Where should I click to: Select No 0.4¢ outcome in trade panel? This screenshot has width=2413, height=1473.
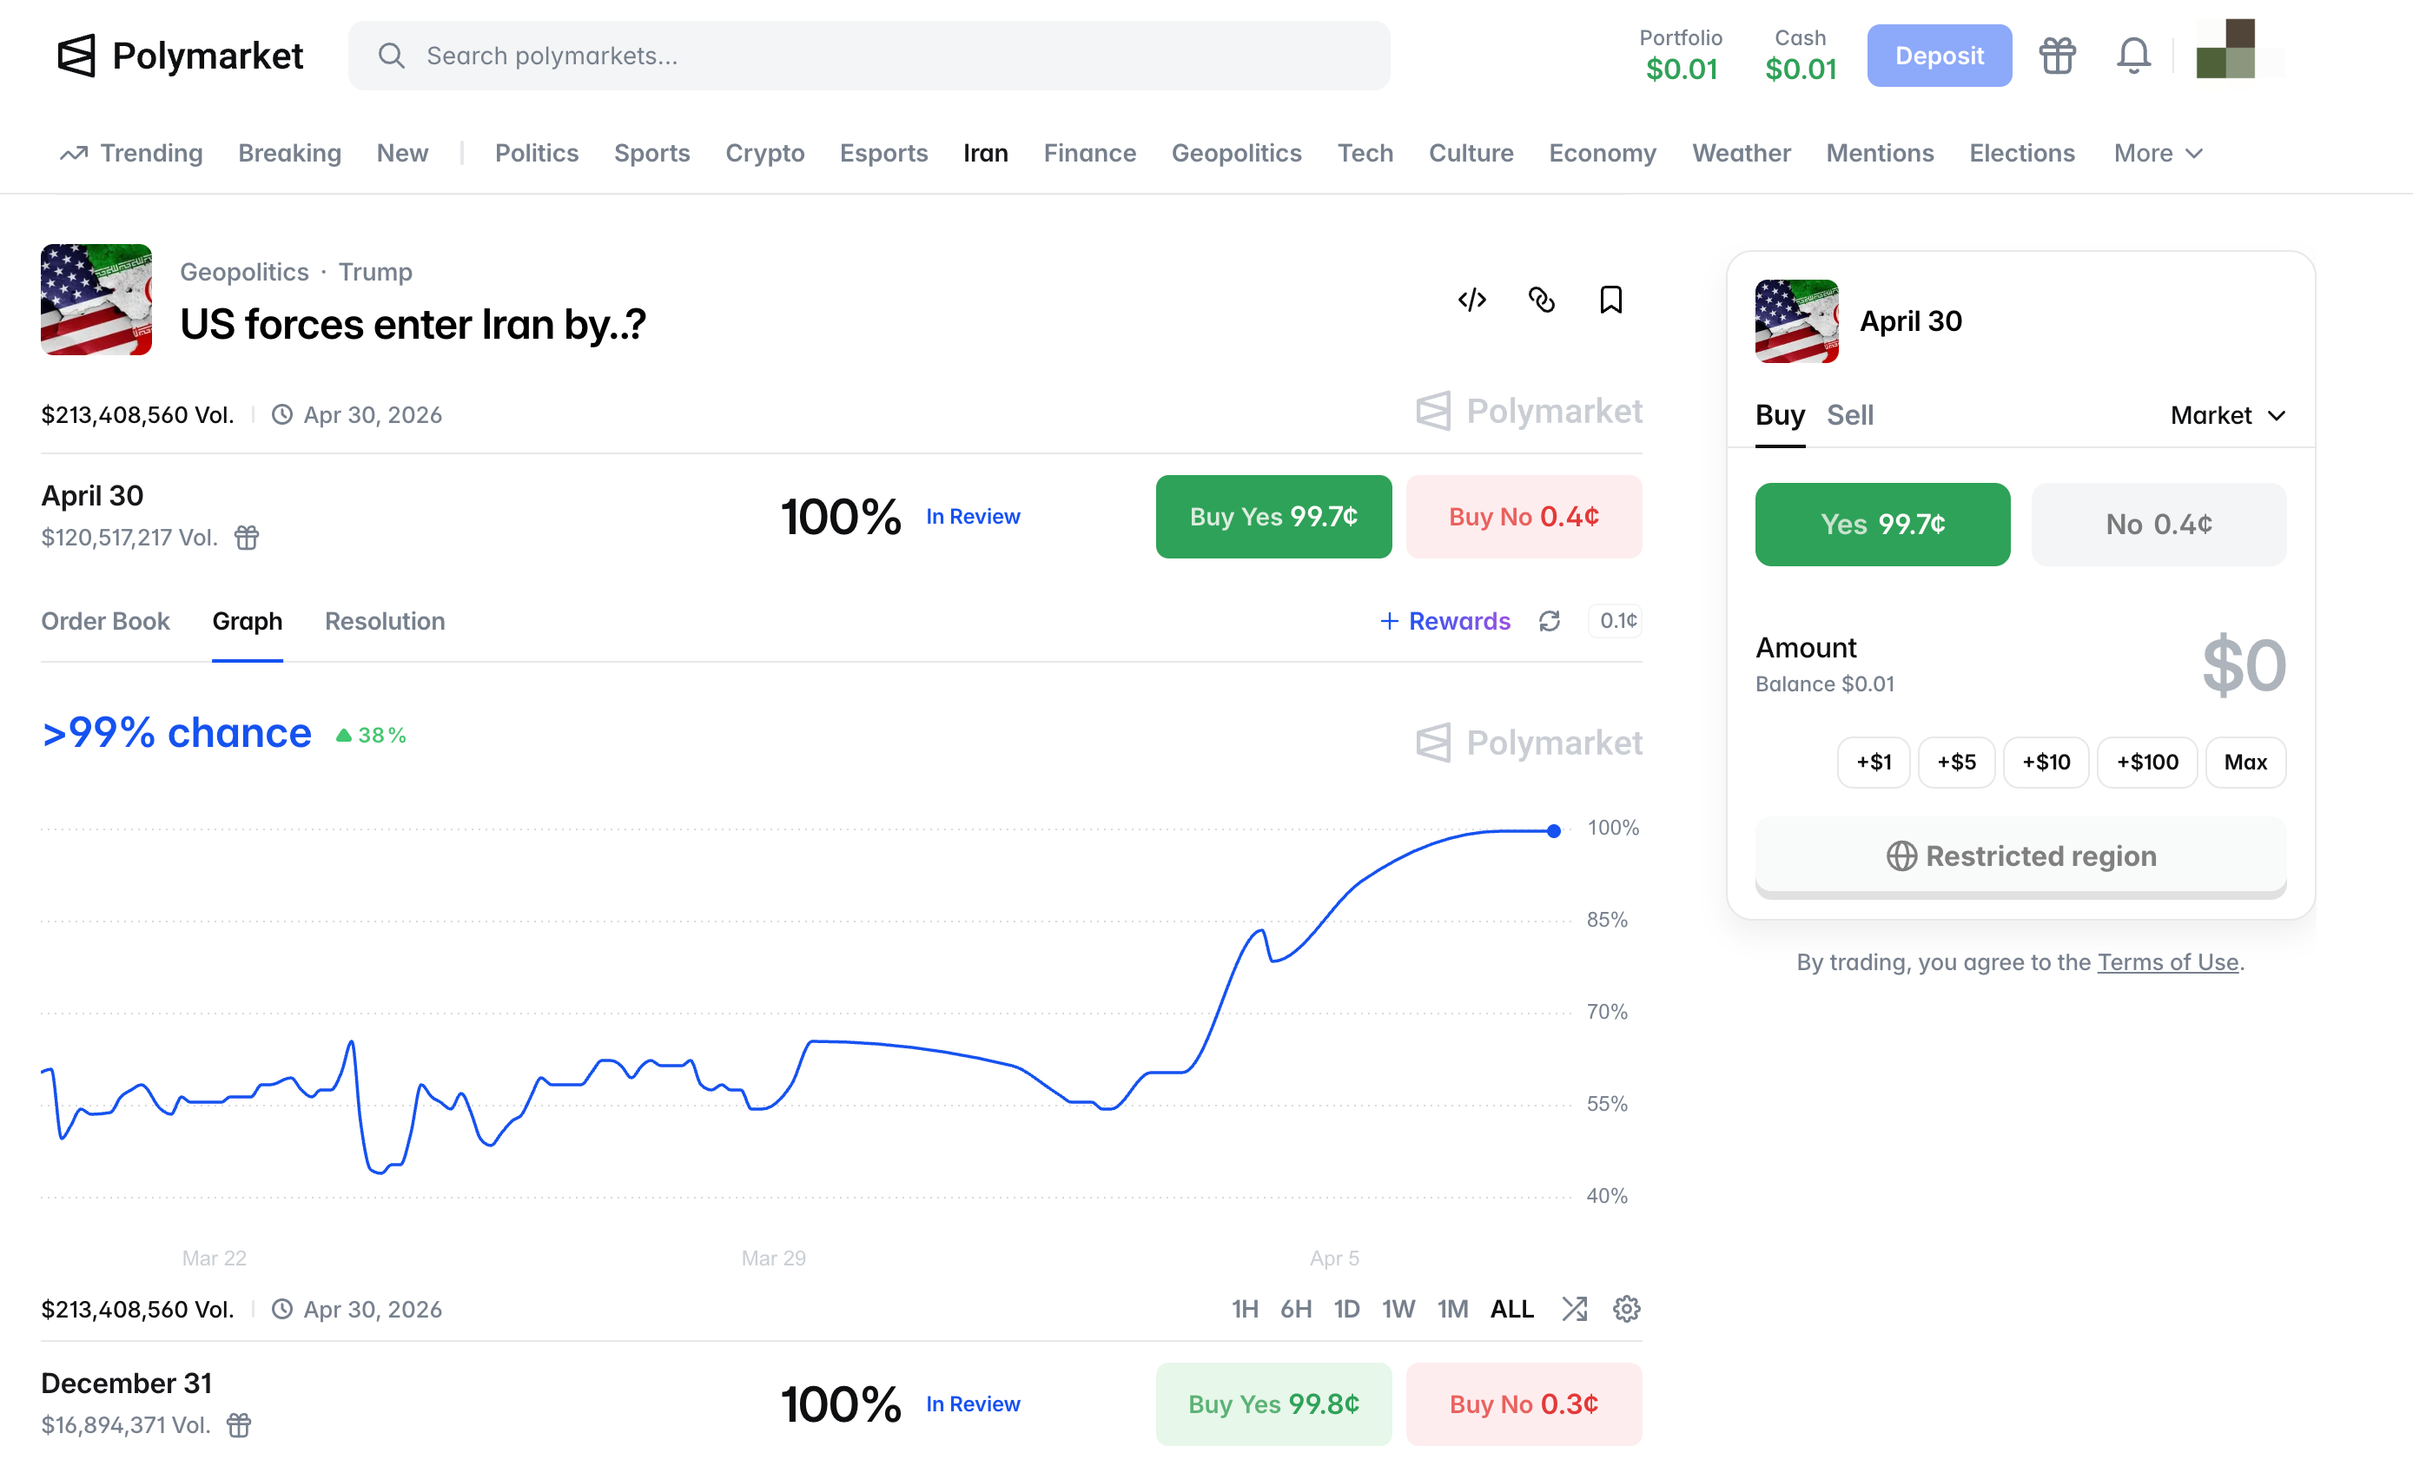(x=2158, y=524)
